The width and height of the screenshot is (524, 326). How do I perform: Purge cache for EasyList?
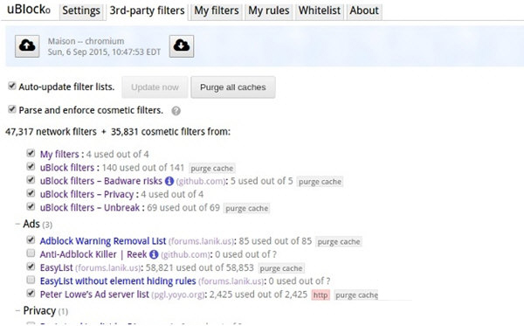coord(281,268)
